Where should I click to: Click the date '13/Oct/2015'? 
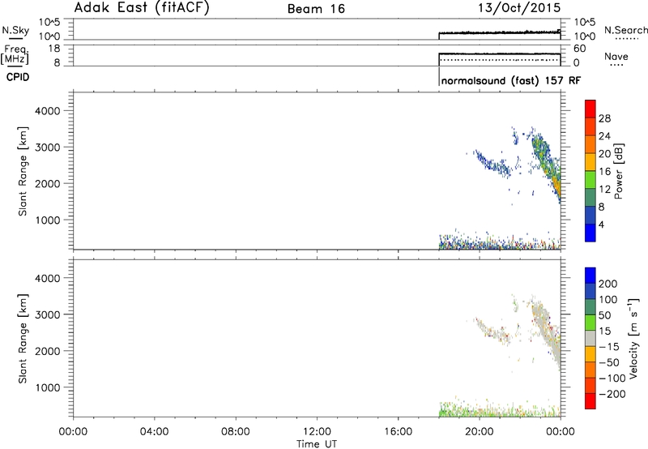[x=519, y=8]
